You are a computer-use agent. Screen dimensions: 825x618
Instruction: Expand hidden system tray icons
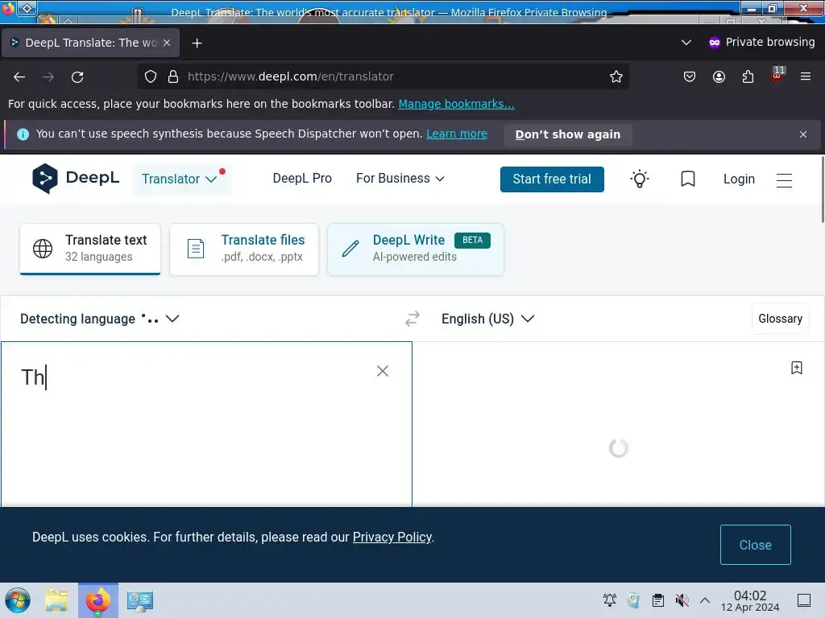point(704,600)
